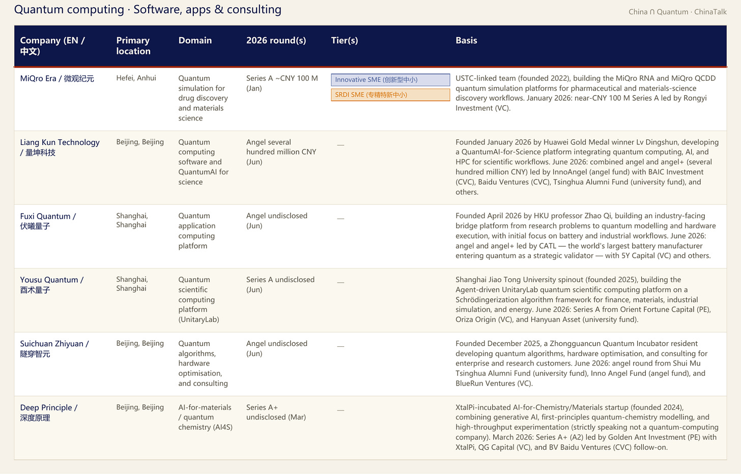This screenshot has height=474, width=741.
Task: Click domain cell 'AI-for-materials / quantum chemistry (AI4S)'
Action: pos(206,418)
